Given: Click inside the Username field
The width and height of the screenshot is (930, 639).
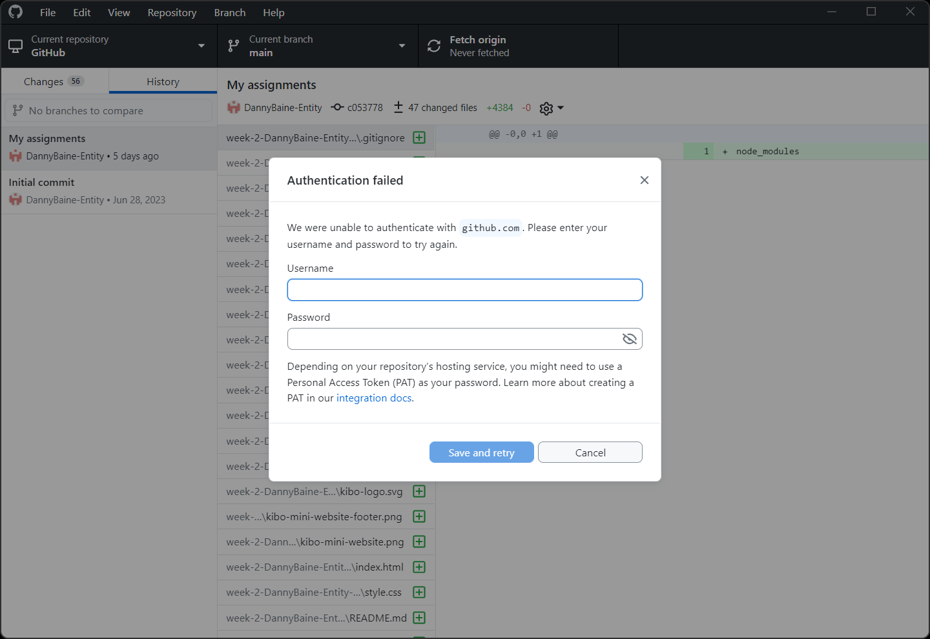Looking at the screenshot, I should pyautogui.click(x=464, y=289).
